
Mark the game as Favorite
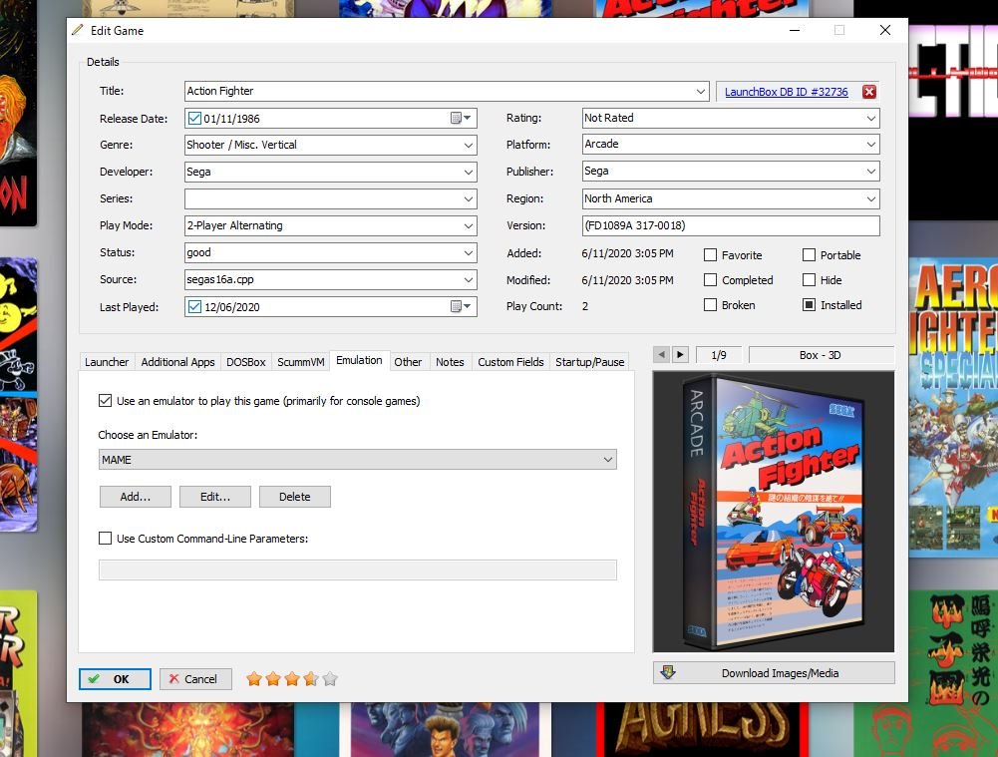710,255
